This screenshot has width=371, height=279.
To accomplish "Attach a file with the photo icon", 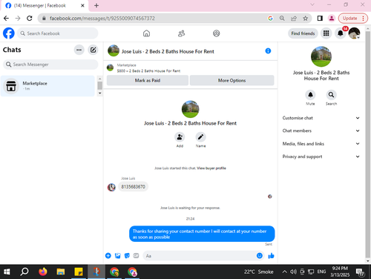I will [x=118, y=256].
